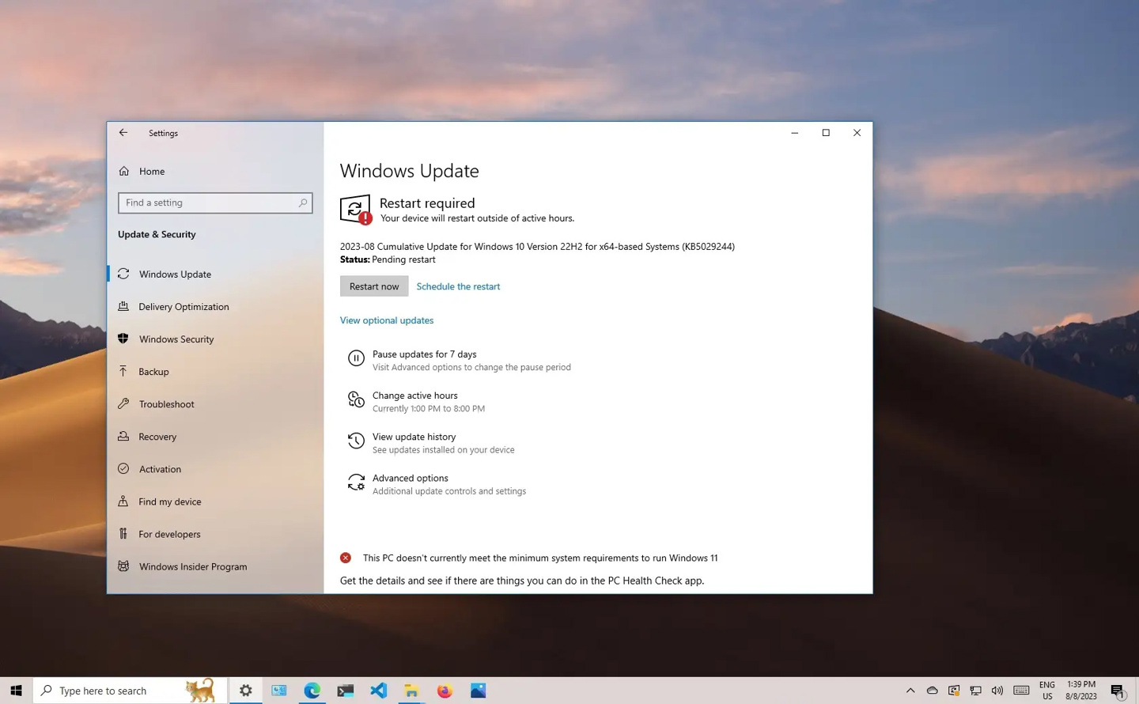Open the Troubleshoot page
1139x704 pixels.
point(166,404)
